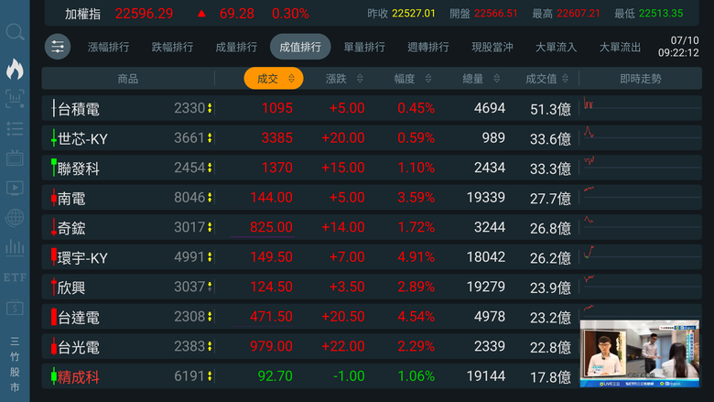Screen dimensions: 714x402
Task: Tap the index low 最低 22513.35
Action: (648, 14)
